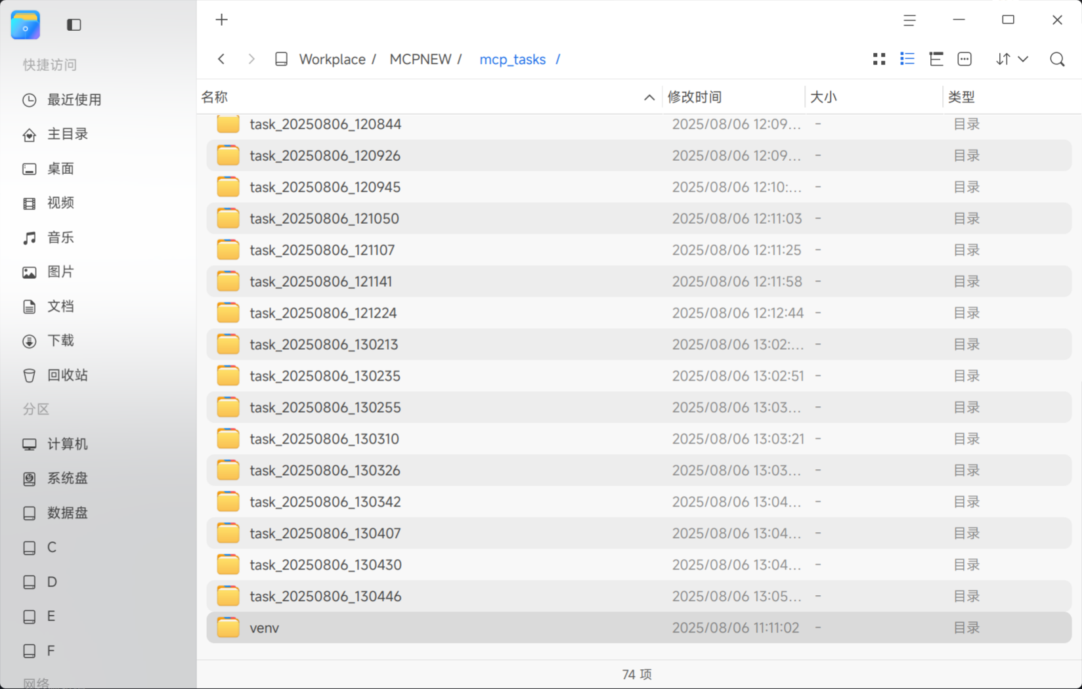Toggle sort direction on 名称 column
The image size is (1082, 689).
click(649, 97)
